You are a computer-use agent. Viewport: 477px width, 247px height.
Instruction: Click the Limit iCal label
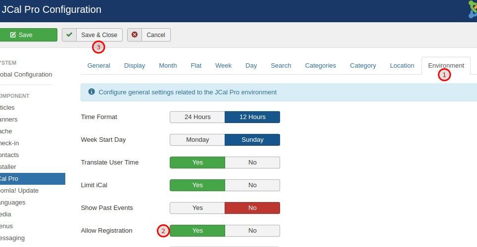94,185
